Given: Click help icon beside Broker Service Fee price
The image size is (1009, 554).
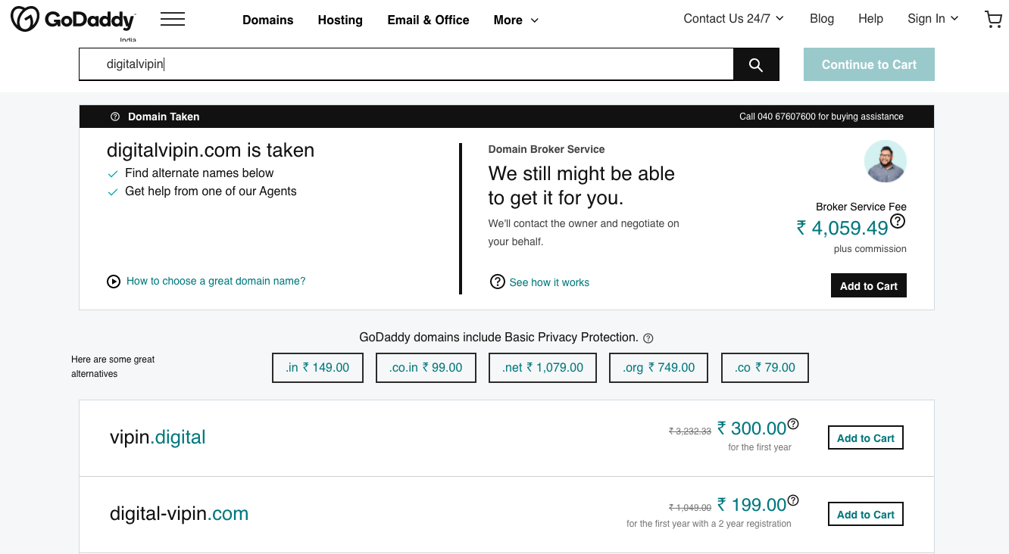Looking at the screenshot, I should (x=898, y=221).
